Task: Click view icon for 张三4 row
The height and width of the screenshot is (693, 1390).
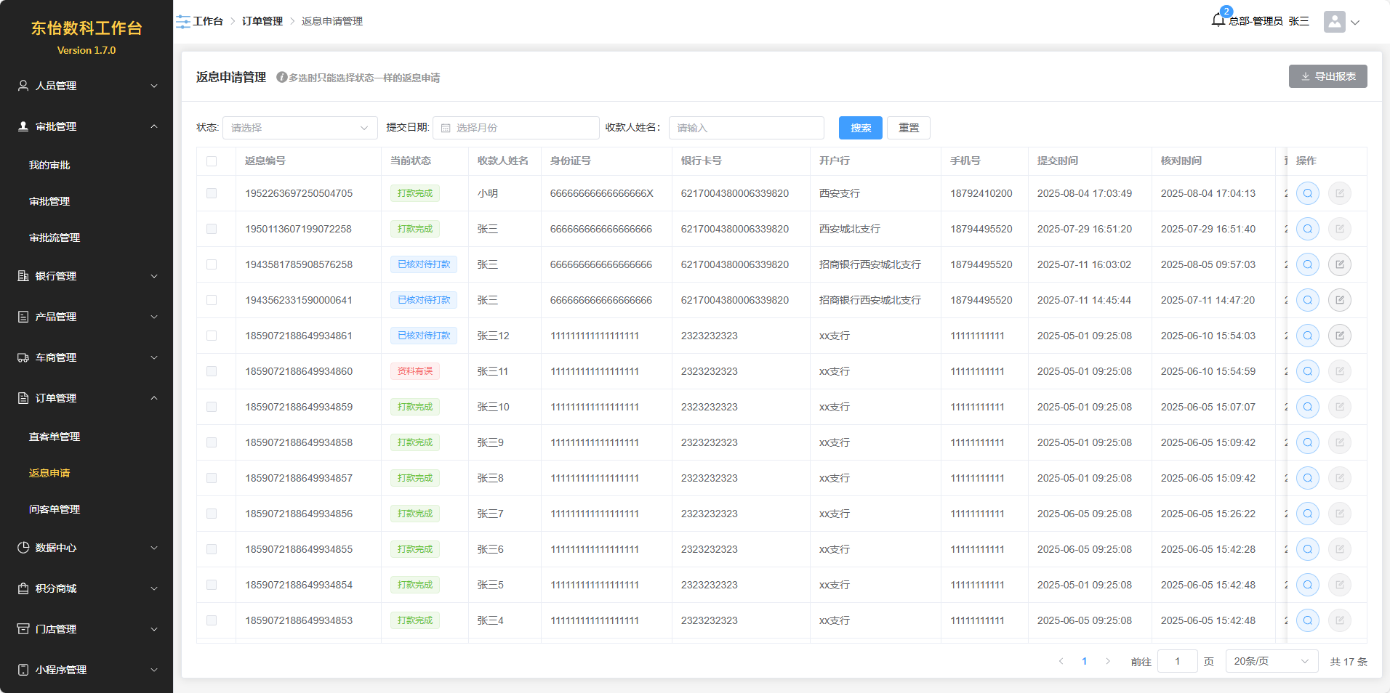Action: [1307, 620]
